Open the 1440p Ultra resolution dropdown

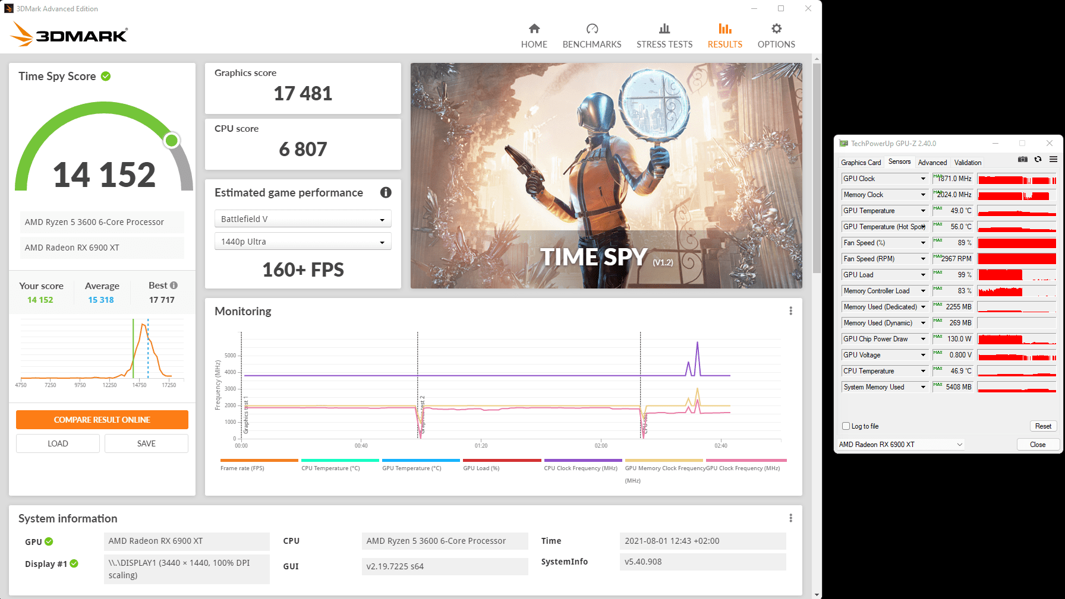(303, 242)
